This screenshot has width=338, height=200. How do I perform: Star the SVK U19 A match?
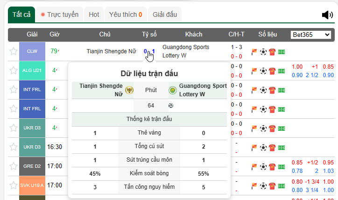13,186
